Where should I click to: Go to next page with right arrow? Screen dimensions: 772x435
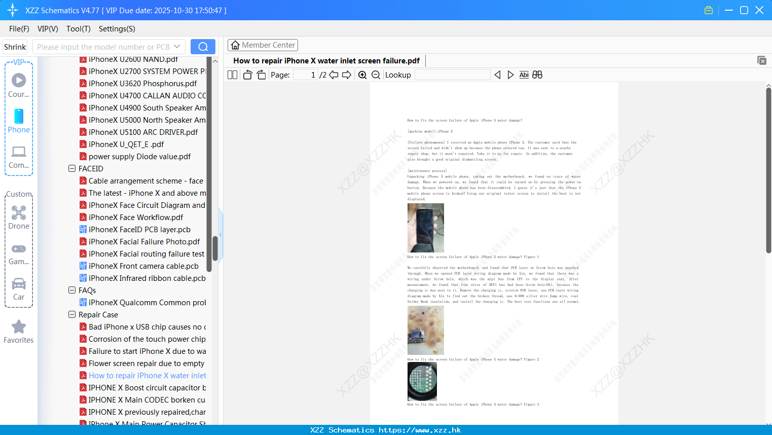(347, 75)
